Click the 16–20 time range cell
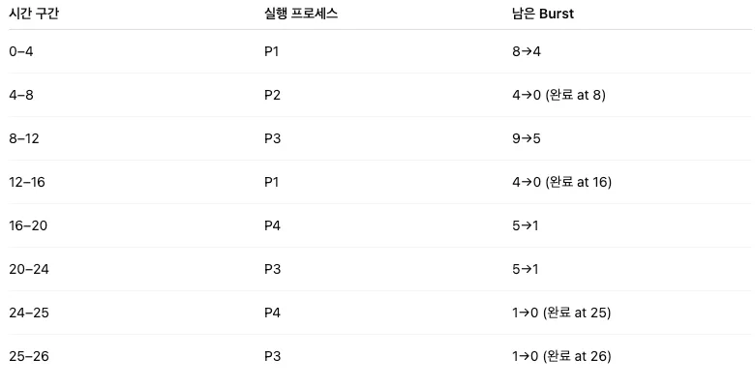 pos(29,225)
